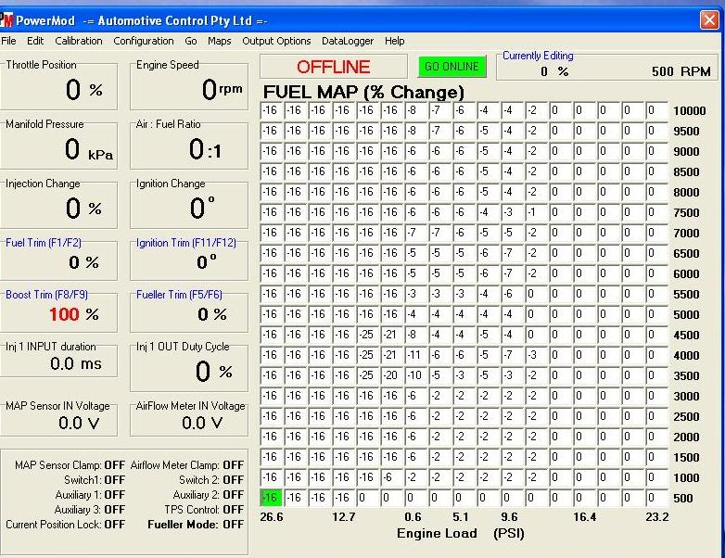Viewport: 725px width, 558px height.
Task: Click the Currently Editing 500 RPM value
Action: 680,71
